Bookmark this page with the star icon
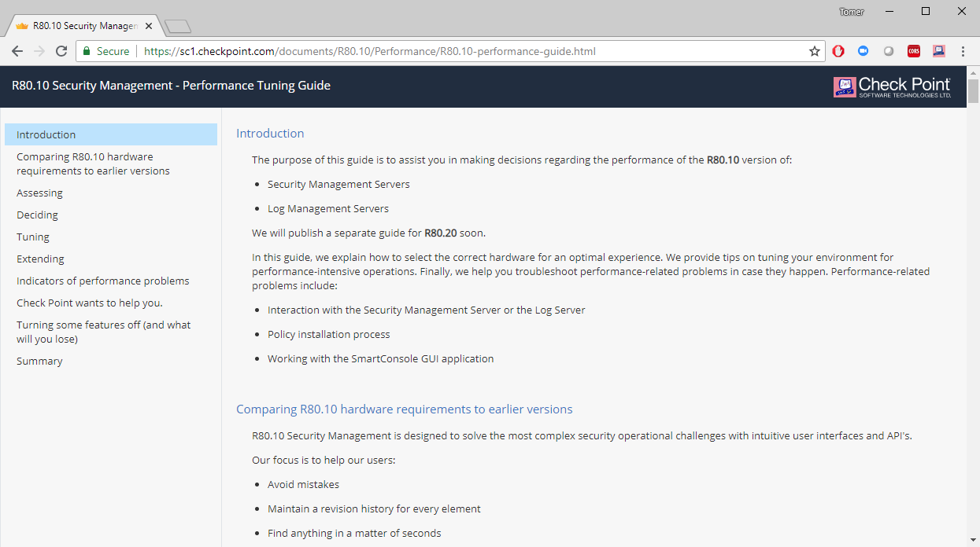The width and height of the screenshot is (980, 547). coord(815,51)
